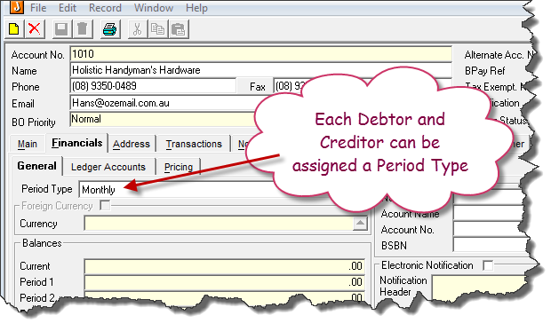Click the Jiwa application logo icon
The height and width of the screenshot is (331, 559).
click(16, 7)
